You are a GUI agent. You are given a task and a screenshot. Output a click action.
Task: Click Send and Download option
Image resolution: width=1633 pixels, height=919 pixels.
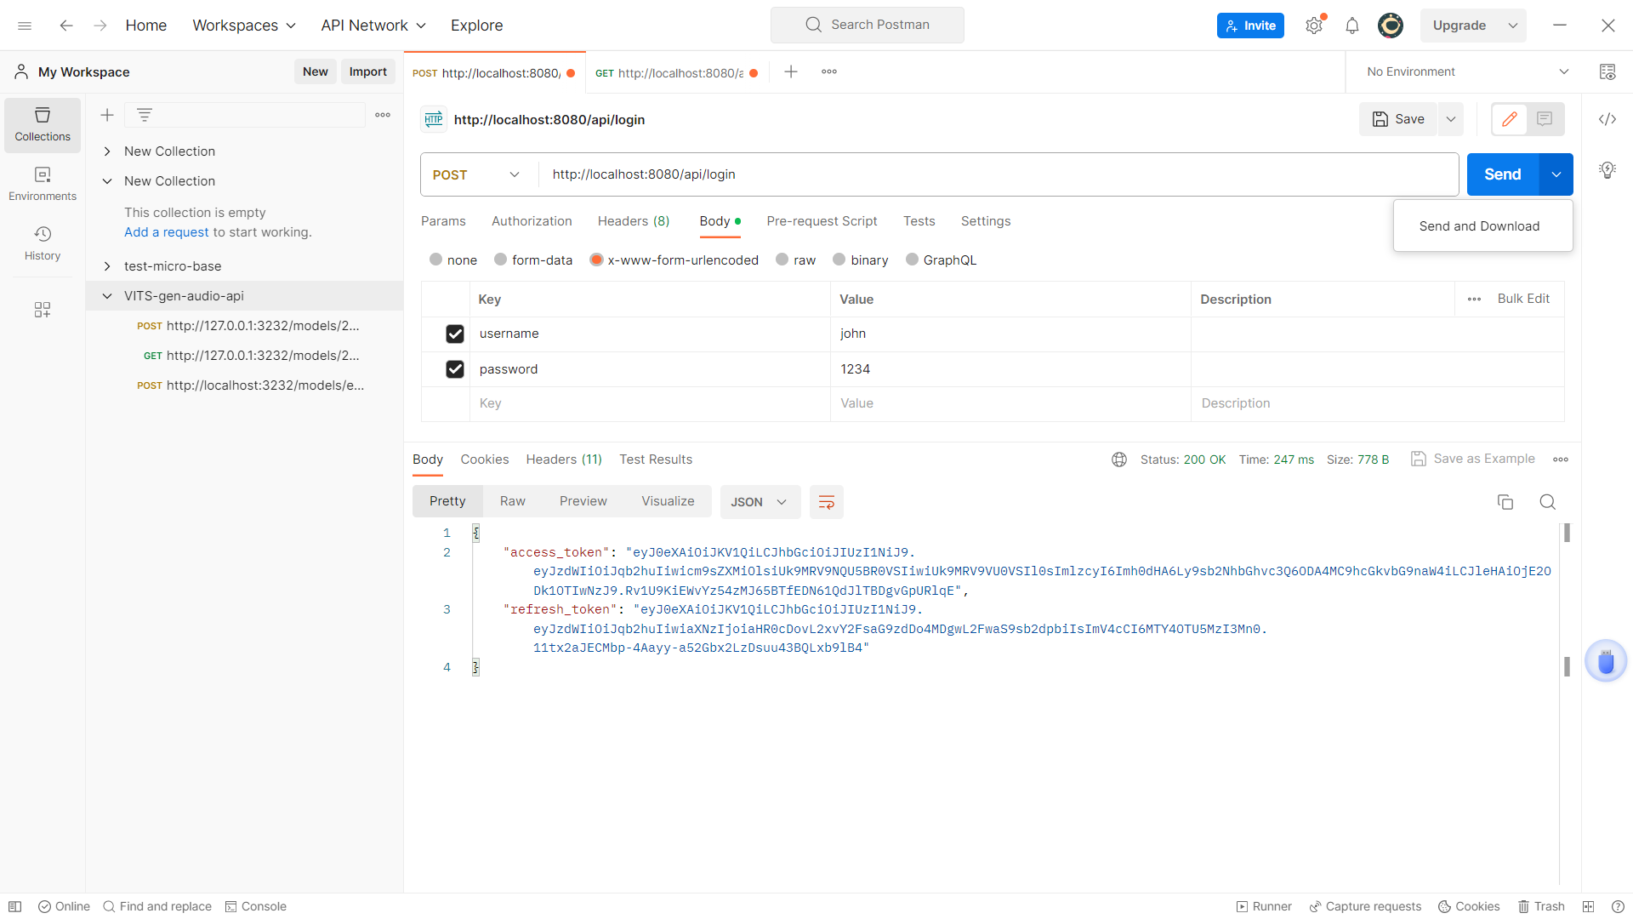(1479, 226)
